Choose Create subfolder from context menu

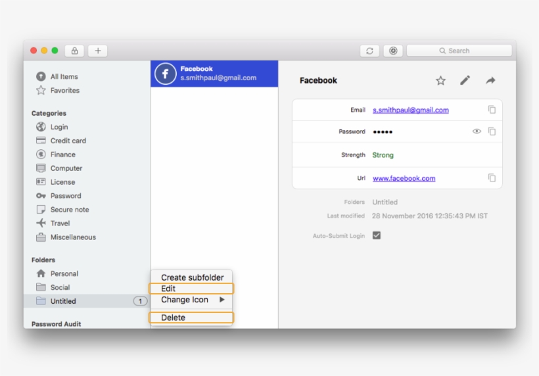coord(192,277)
